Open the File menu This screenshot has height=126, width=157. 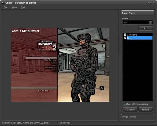6,7
